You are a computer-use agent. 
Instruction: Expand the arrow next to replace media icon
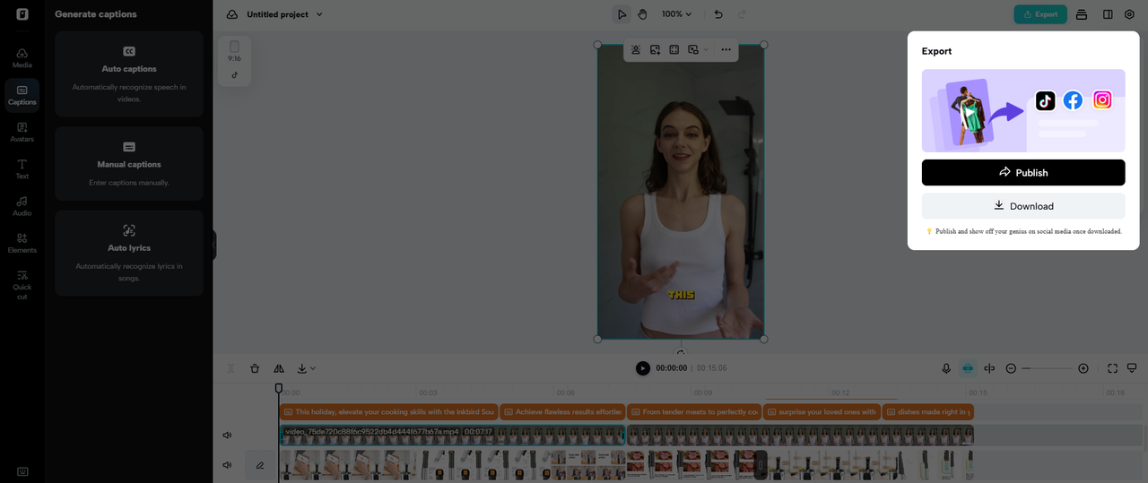tap(706, 50)
